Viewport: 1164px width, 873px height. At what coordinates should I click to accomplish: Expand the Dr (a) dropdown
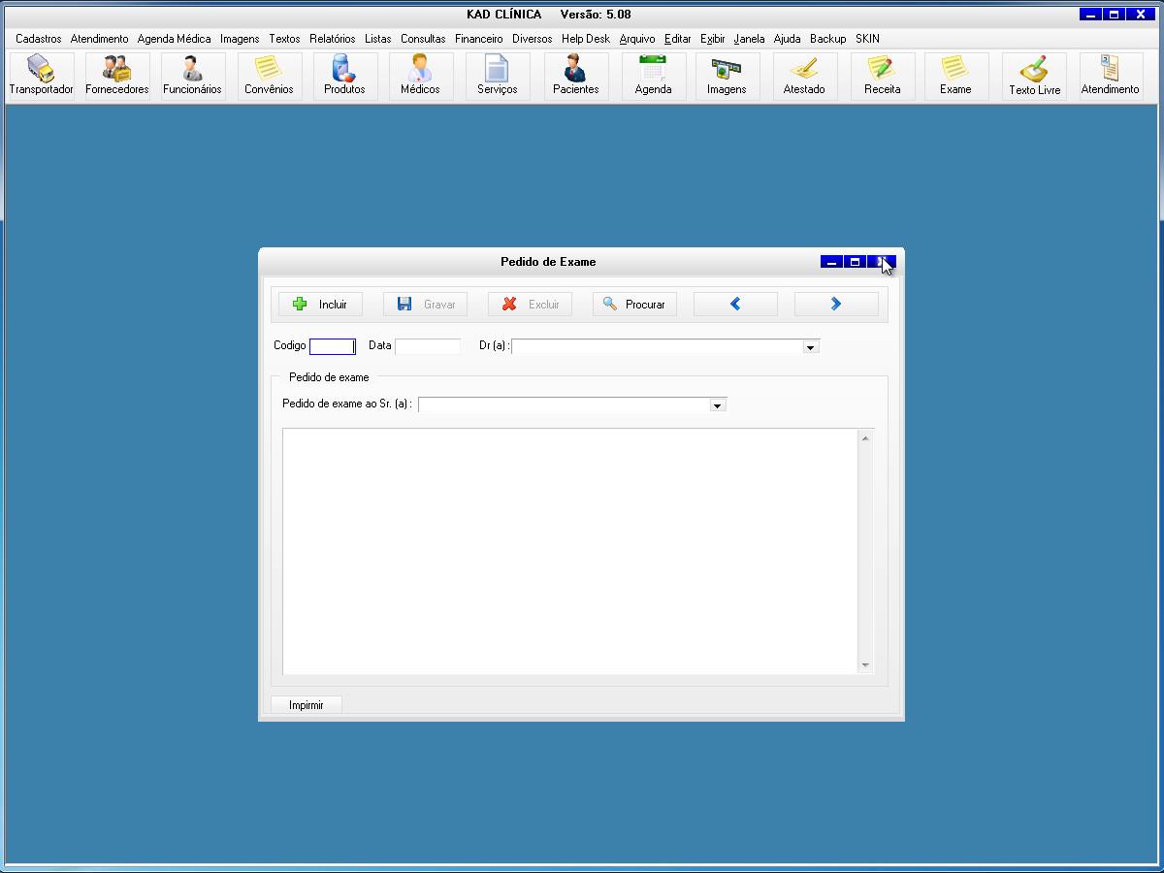811,347
